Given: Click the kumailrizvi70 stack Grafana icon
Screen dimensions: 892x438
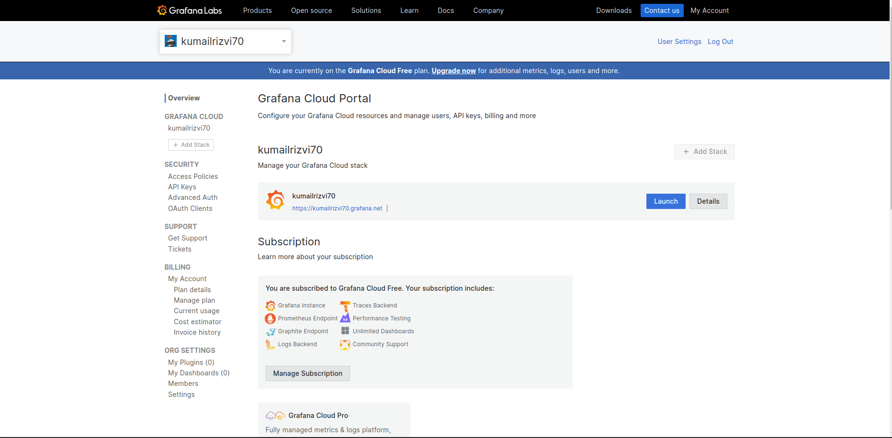Looking at the screenshot, I should point(275,200).
